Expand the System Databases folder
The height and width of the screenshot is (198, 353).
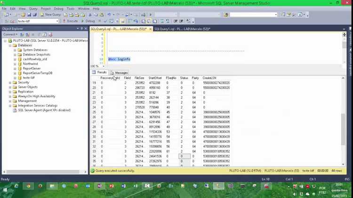15,50
